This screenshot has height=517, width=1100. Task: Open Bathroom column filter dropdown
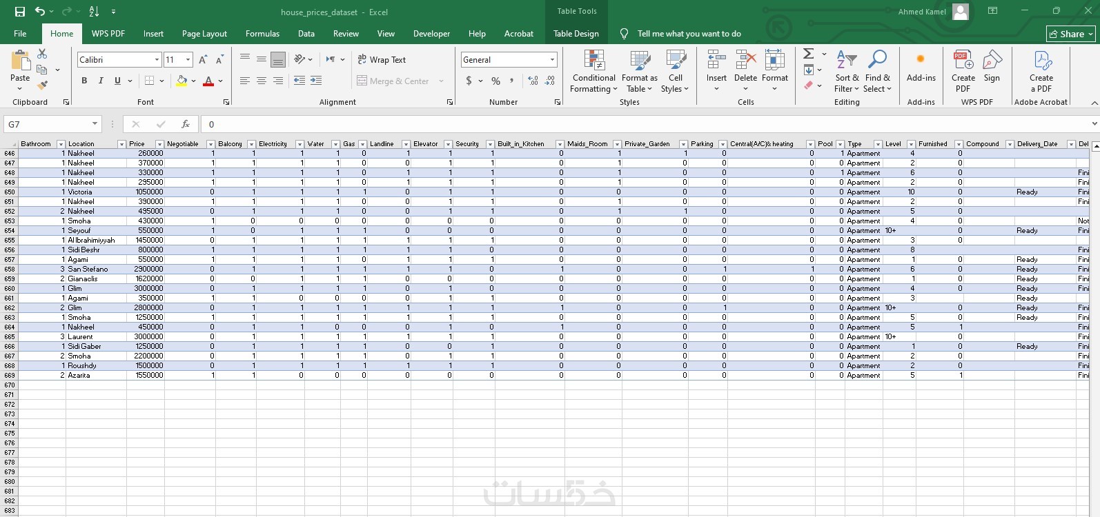click(61, 144)
